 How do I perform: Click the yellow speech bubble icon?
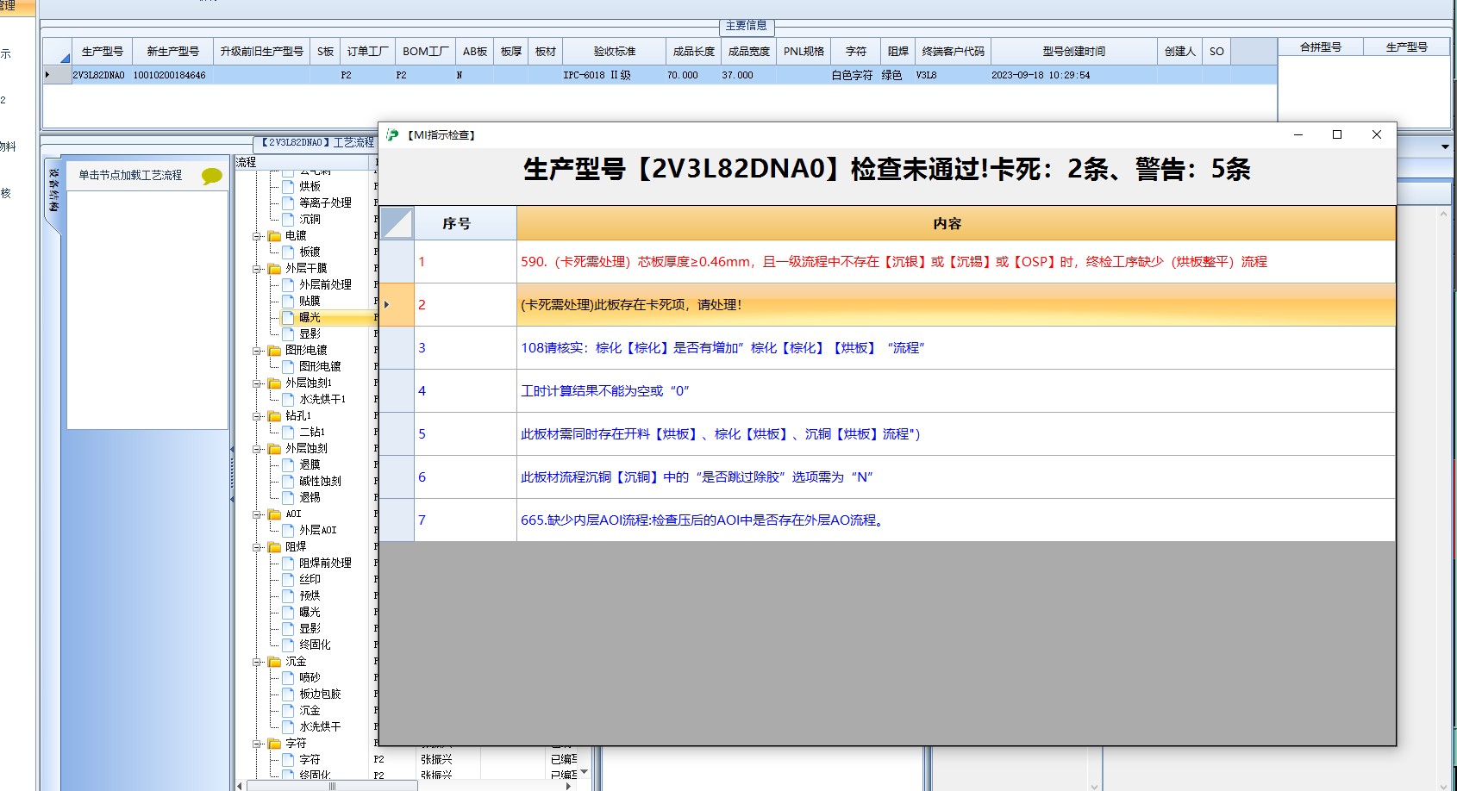pyautogui.click(x=211, y=177)
